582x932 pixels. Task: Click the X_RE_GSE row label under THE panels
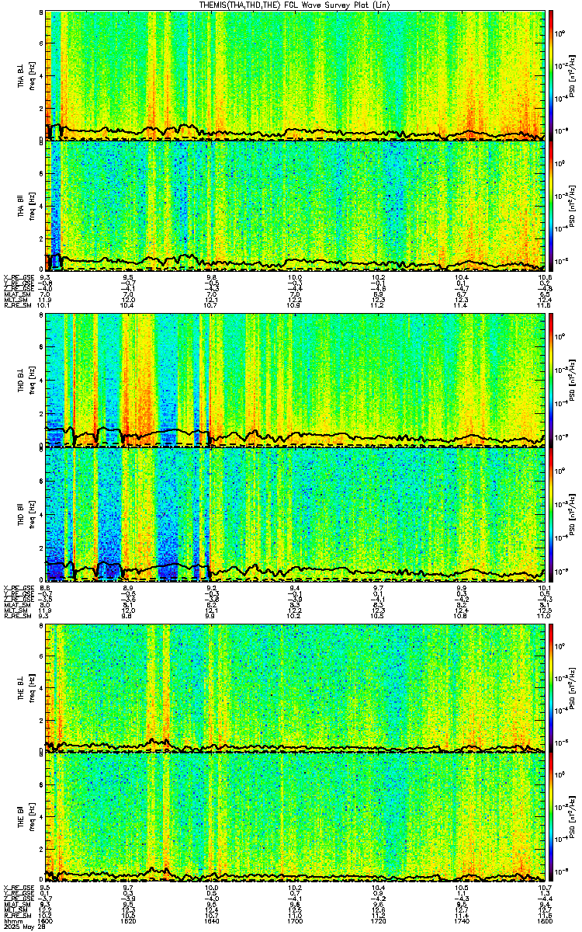click(x=18, y=886)
